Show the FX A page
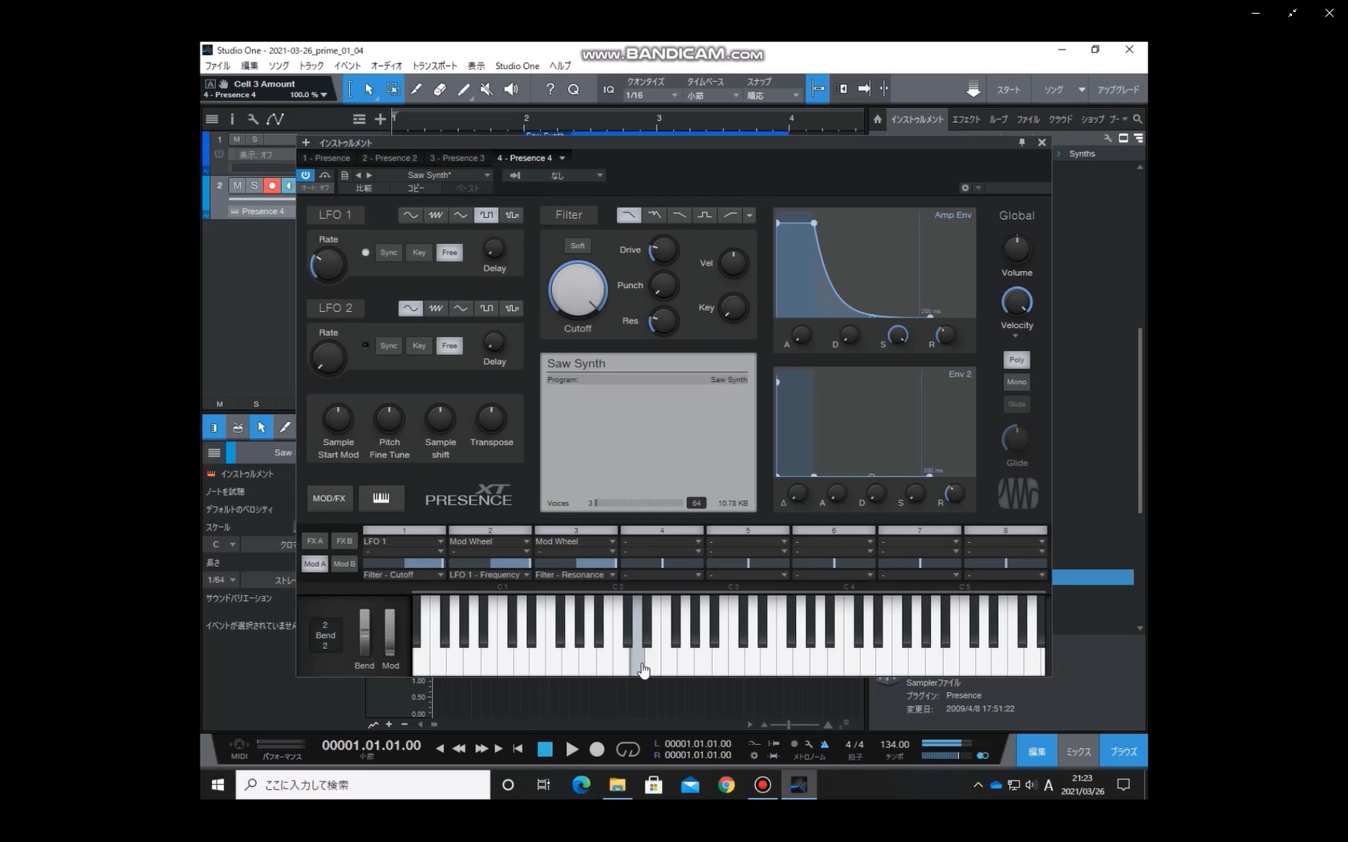Screen dimensions: 1348x842 [315, 541]
